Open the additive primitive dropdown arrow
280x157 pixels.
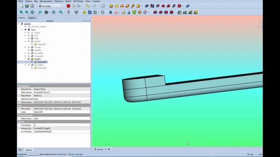(x=142, y=6)
